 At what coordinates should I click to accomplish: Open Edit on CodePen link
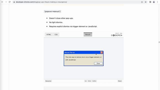[x=116, y=34]
